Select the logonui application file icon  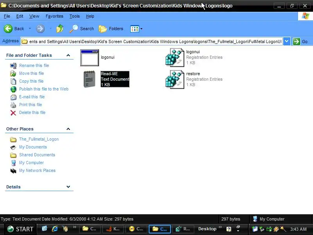pos(90,58)
